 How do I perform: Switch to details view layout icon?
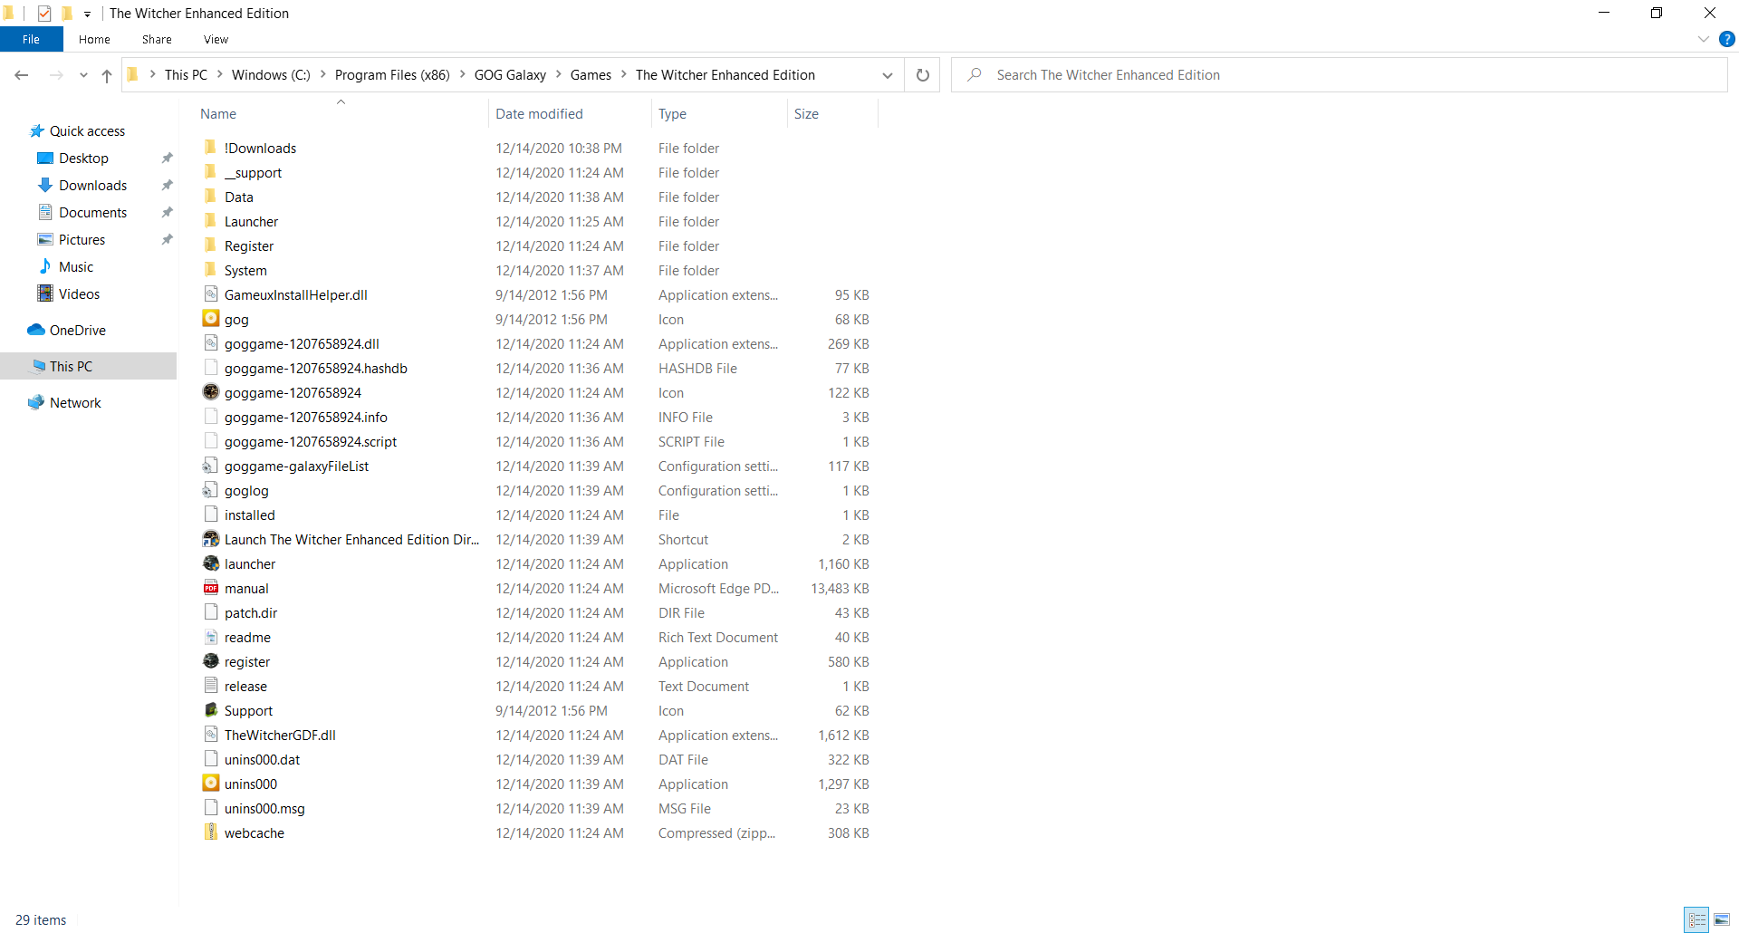point(1696,919)
